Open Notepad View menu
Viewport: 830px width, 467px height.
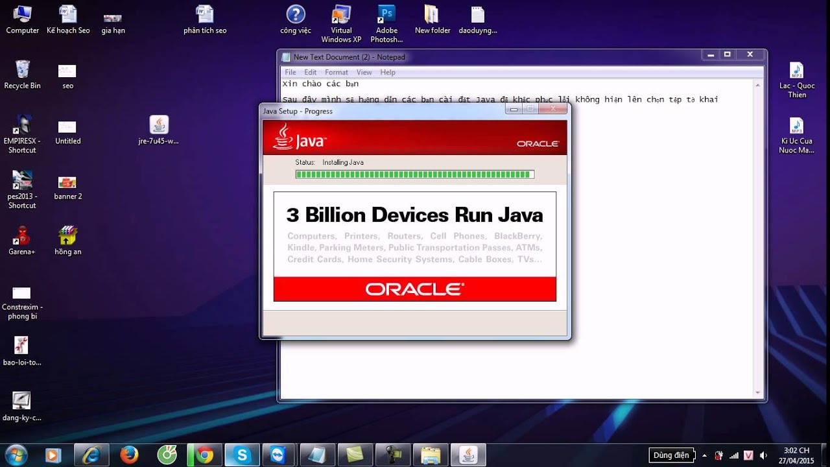point(364,72)
